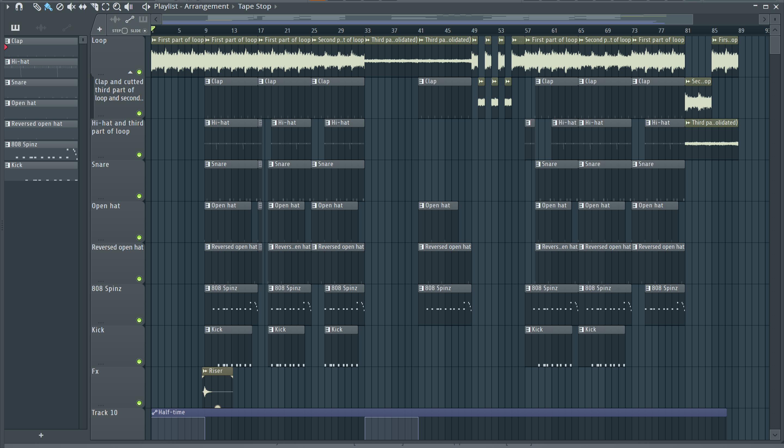Open menu of first 'First part of loop' clip
Image resolution: width=784 pixels, height=448 pixels.
[x=154, y=40]
